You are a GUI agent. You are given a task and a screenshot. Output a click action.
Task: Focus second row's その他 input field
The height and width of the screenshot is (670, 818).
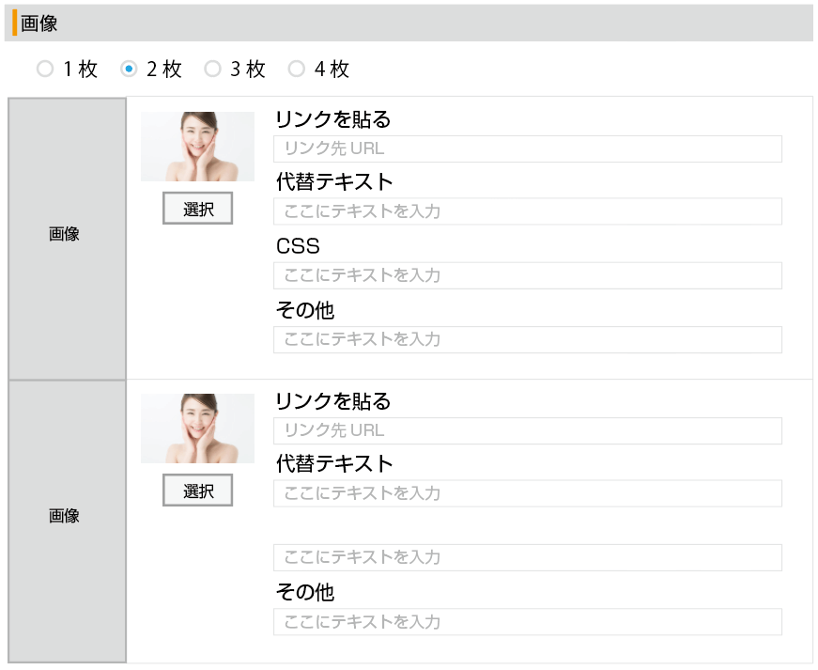coord(528,621)
